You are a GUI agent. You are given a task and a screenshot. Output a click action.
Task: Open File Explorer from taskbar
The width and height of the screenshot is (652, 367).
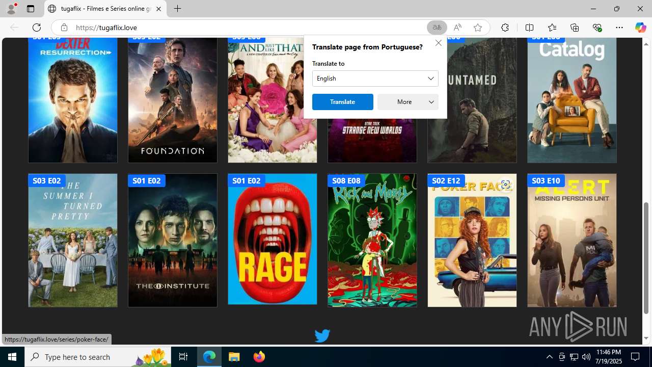click(234, 357)
